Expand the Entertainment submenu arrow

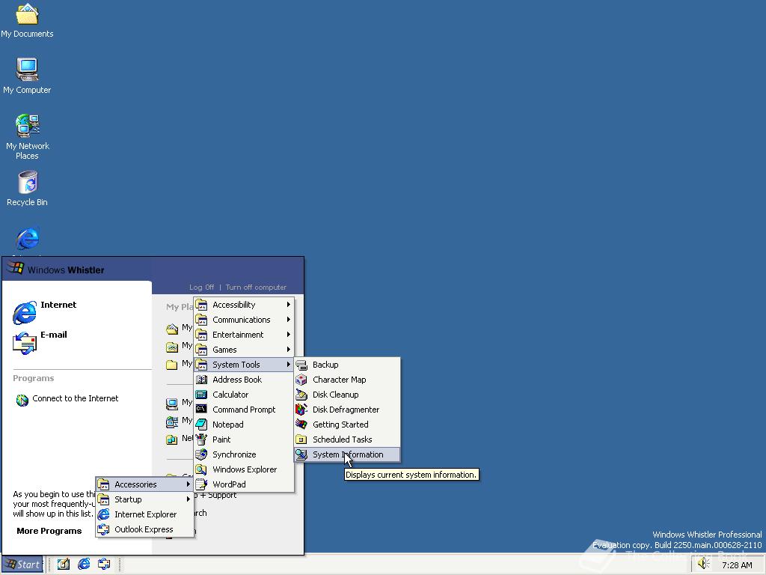coord(289,335)
